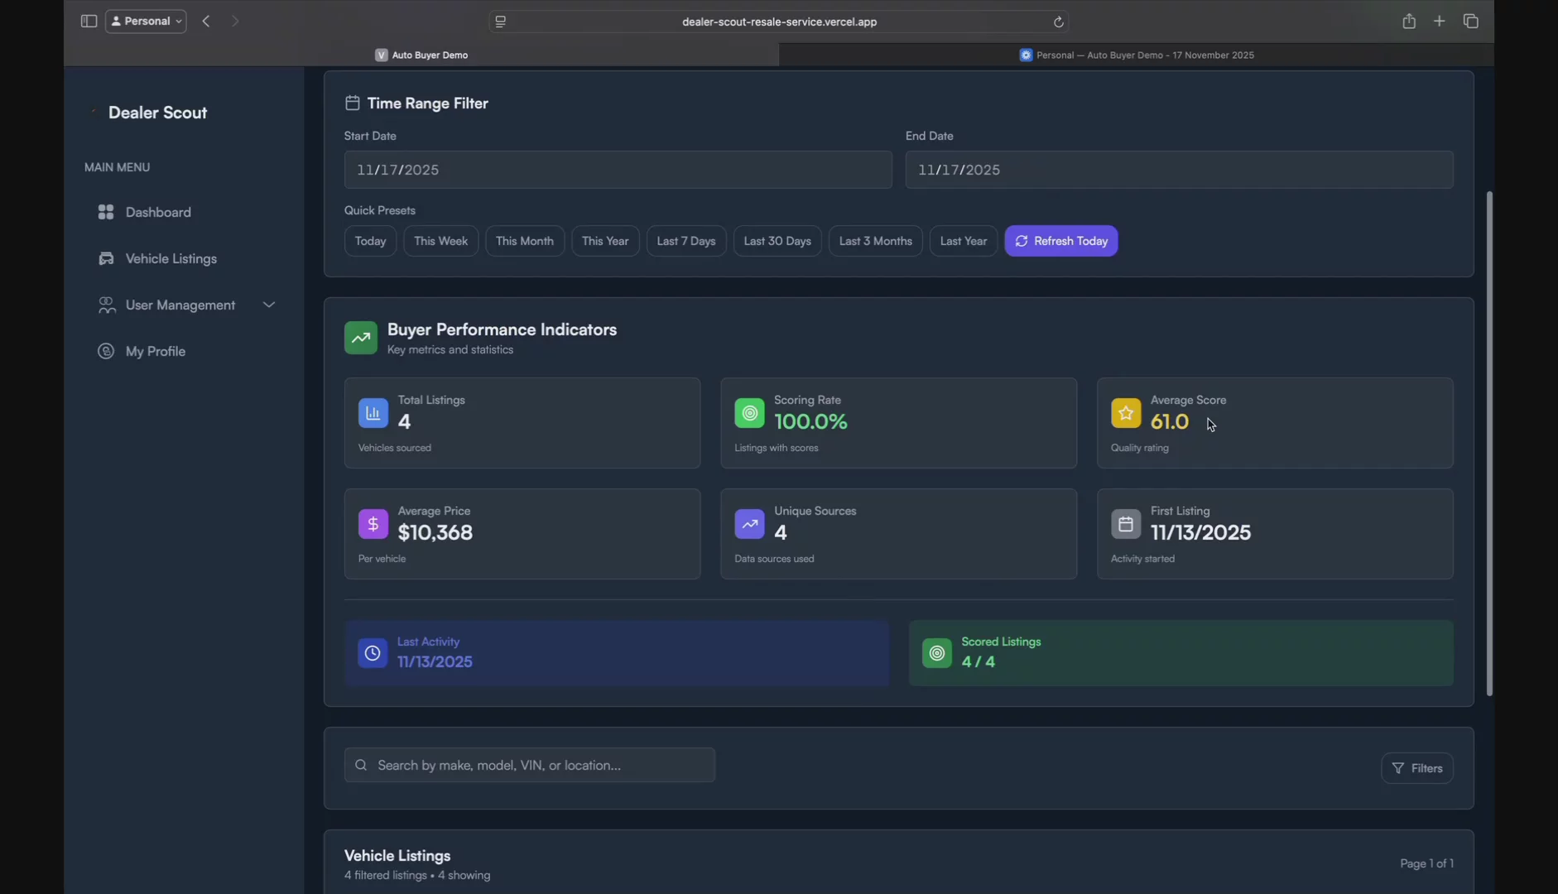1558x894 pixels.
Task: Switch to the Auto Buyer Demo tab
Action: 422,55
